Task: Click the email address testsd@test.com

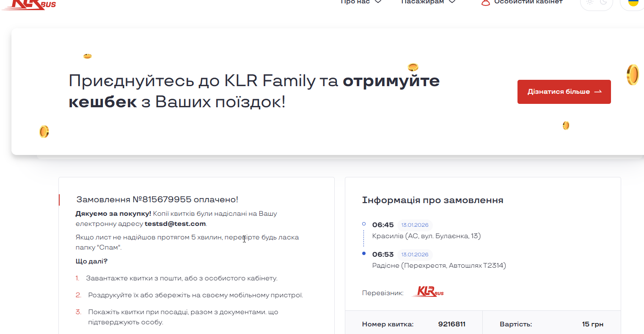Action: pyautogui.click(x=175, y=224)
